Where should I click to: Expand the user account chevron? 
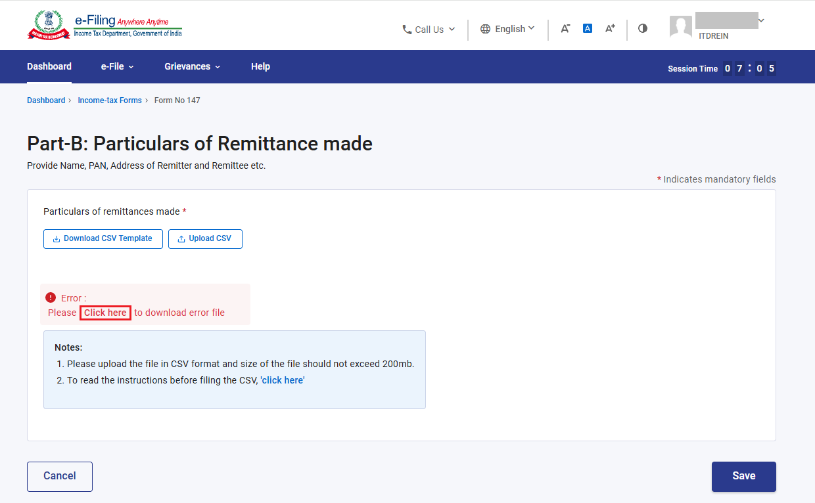pos(761,21)
